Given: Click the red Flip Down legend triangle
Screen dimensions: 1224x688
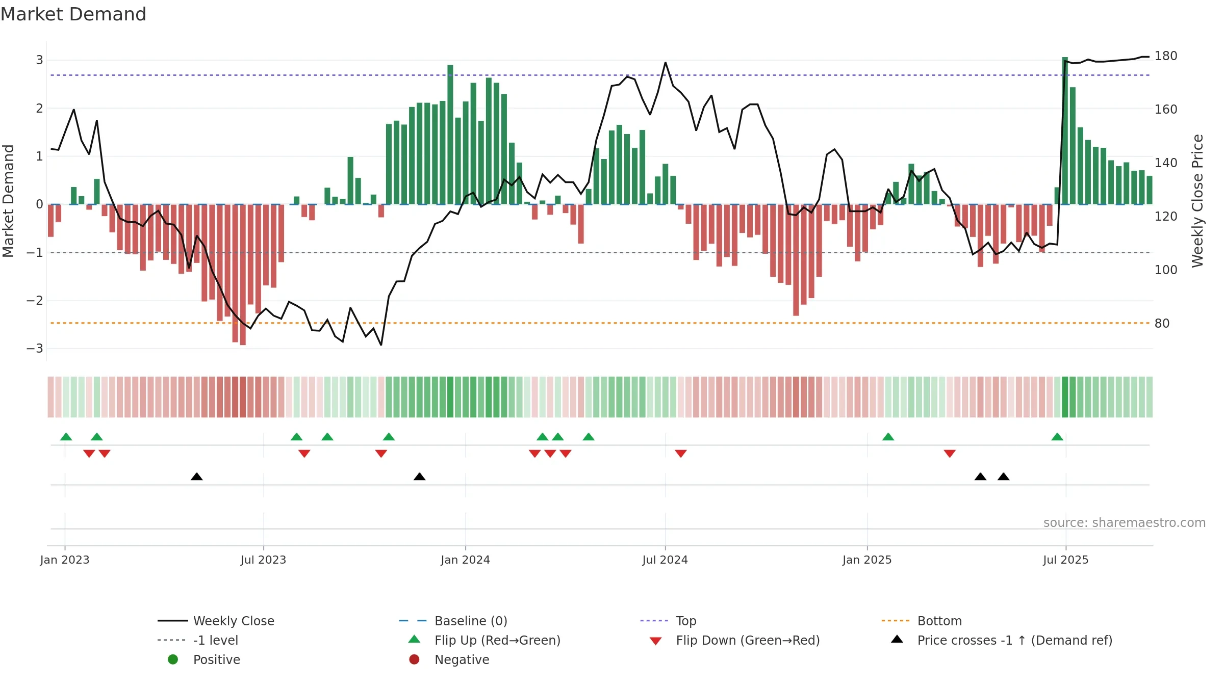Looking at the screenshot, I should [656, 641].
